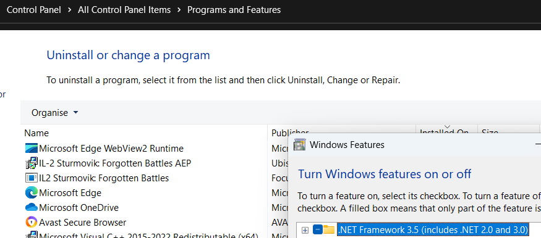
Task: Select the Microsoft Edge program entry
Action: click(x=70, y=192)
